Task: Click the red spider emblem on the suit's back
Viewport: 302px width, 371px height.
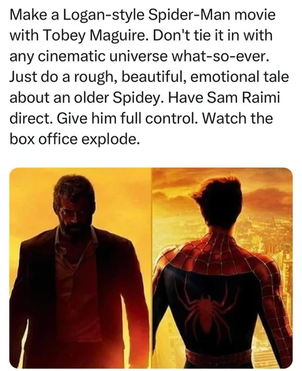Action: (202, 307)
